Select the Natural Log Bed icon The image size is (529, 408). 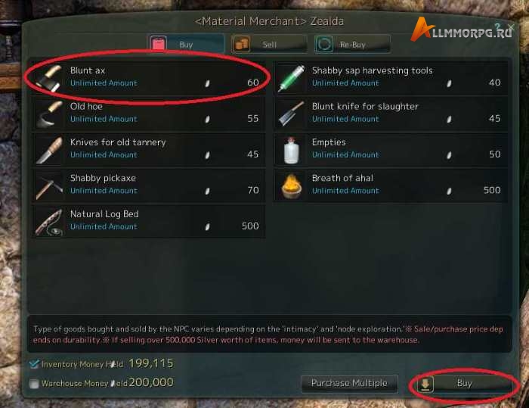pos(49,221)
